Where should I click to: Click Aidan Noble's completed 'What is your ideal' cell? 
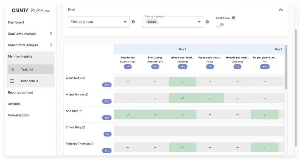[x=183, y=82]
